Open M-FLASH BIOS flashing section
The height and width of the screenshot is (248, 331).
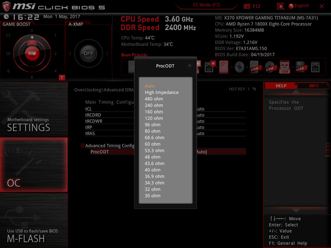click(x=34, y=220)
